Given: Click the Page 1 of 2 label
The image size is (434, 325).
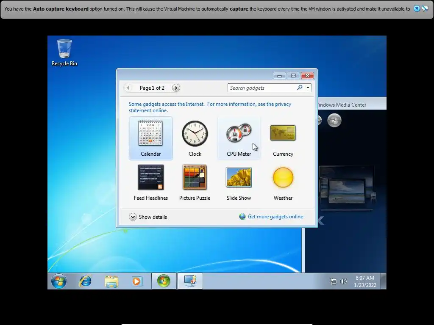Looking at the screenshot, I should pos(152,88).
